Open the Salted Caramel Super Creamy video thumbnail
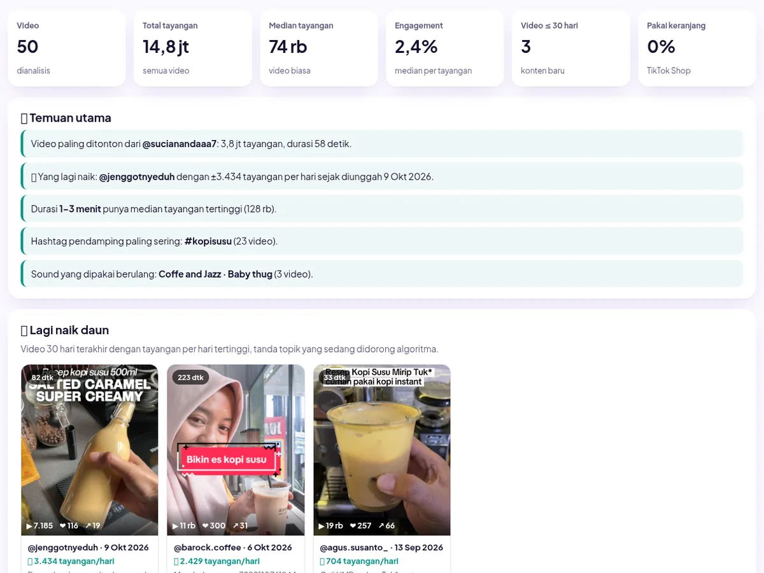The width and height of the screenshot is (764, 573). pos(90,450)
